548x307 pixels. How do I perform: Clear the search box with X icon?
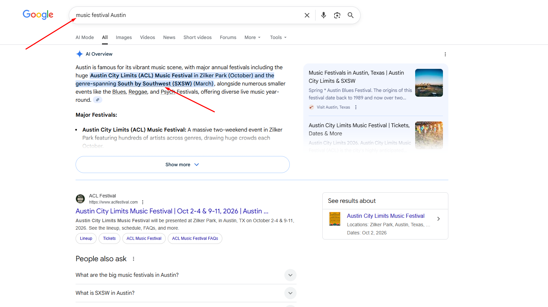click(307, 15)
